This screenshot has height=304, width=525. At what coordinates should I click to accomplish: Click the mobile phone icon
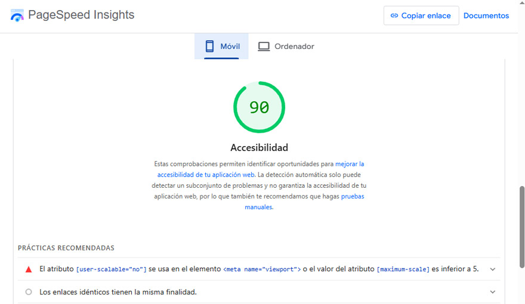209,46
